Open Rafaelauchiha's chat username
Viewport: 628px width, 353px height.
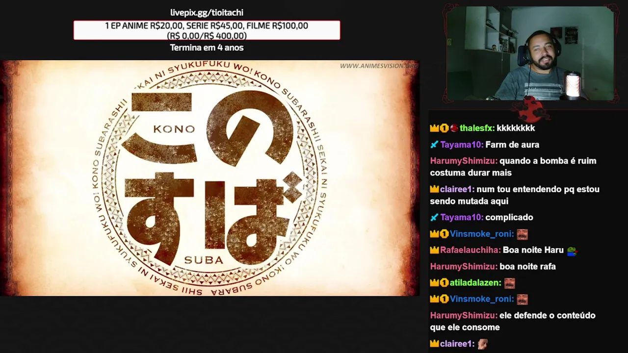click(x=470, y=250)
